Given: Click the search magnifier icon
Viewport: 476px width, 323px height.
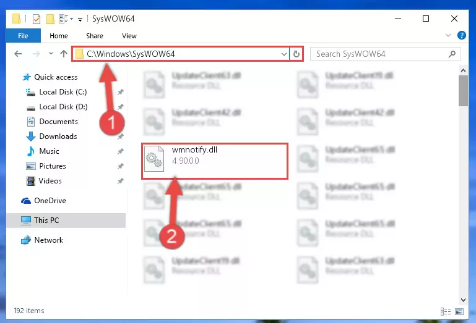Looking at the screenshot, I should [452, 54].
